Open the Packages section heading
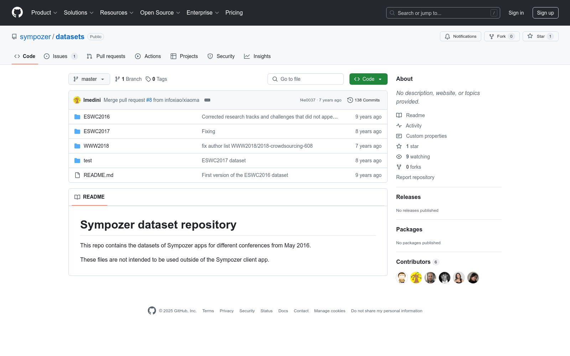 pyautogui.click(x=409, y=230)
